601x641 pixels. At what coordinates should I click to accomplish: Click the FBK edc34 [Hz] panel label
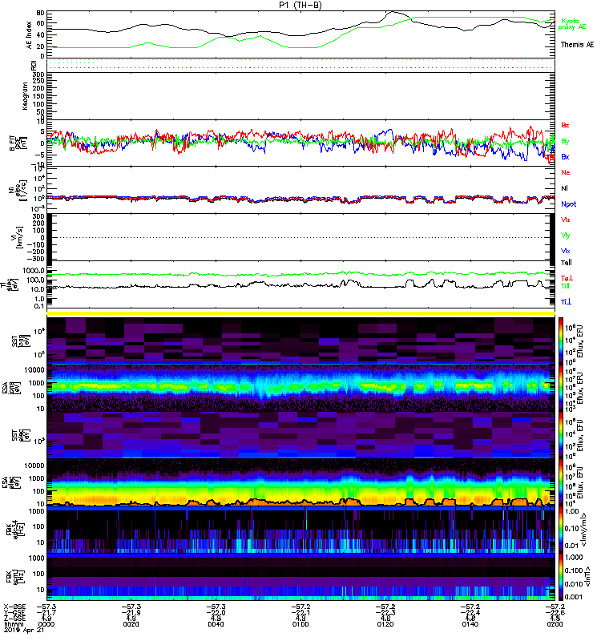pos(15,530)
